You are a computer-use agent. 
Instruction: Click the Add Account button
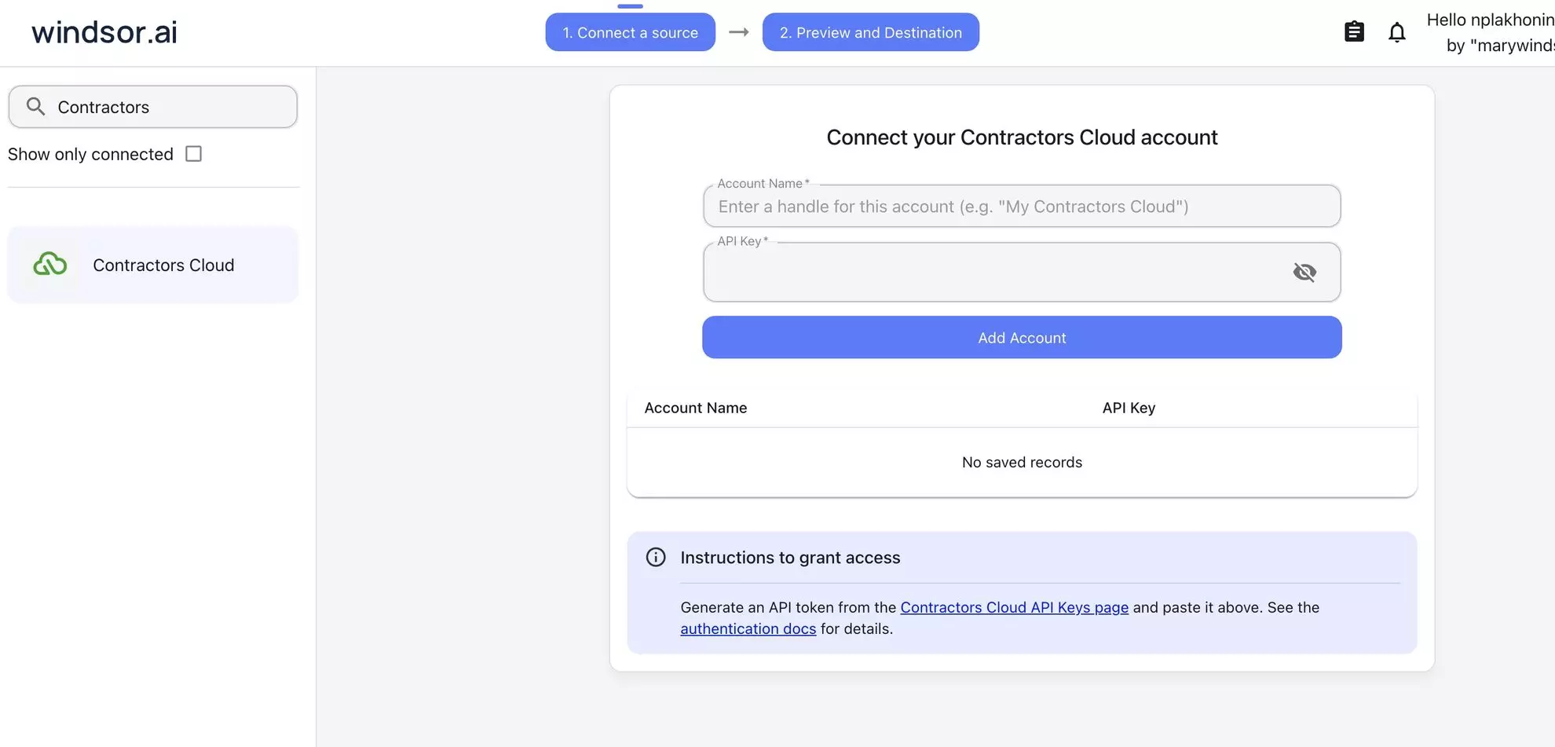click(x=1022, y=338)
